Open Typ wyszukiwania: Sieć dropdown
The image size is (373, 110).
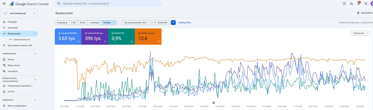click(x=136, y=23)
